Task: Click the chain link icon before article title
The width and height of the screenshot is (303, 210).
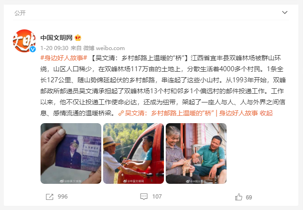Action: tap(121, 113)
